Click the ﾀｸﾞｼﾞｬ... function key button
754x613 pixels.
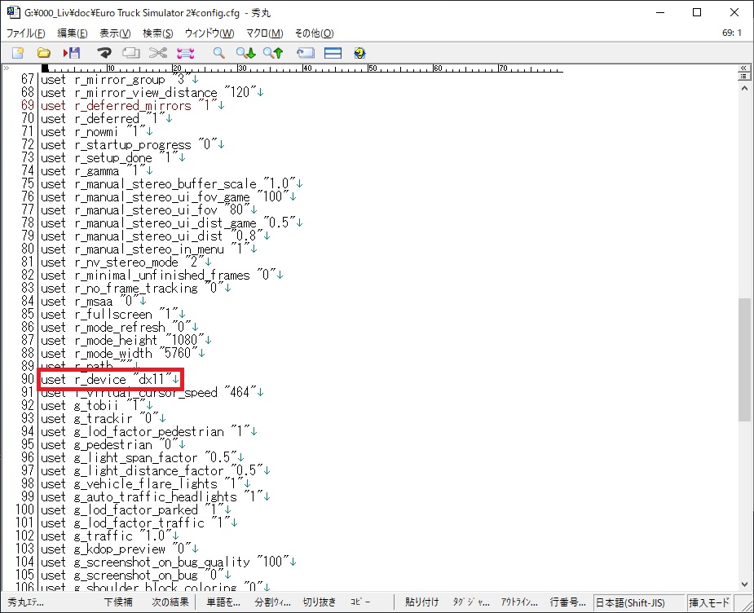(x=471, y=602)
